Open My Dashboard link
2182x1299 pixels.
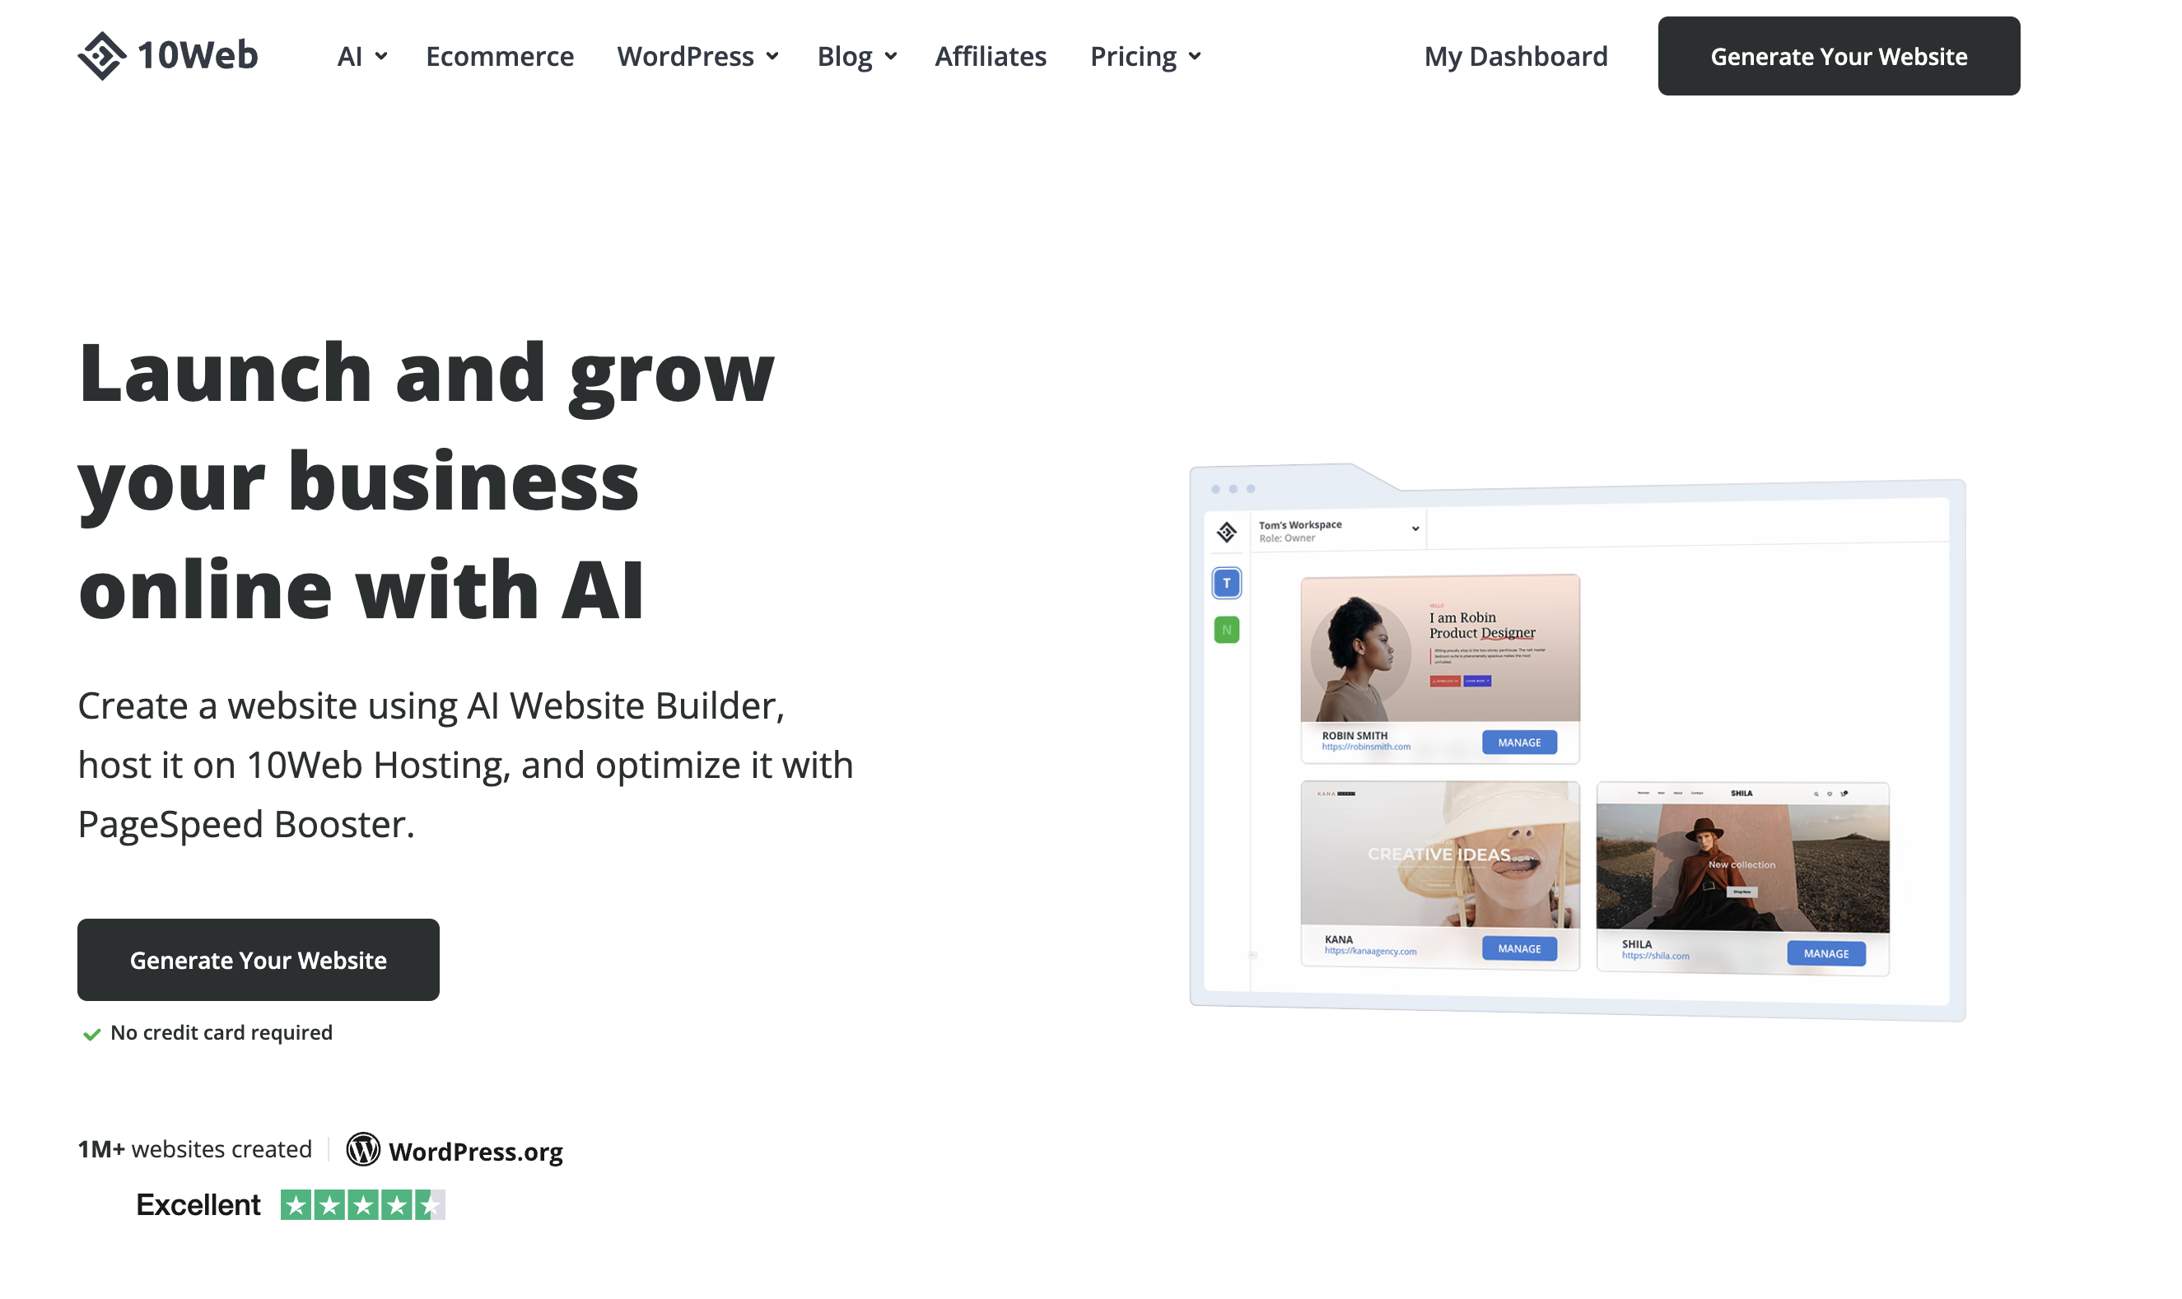(1516, 56)
